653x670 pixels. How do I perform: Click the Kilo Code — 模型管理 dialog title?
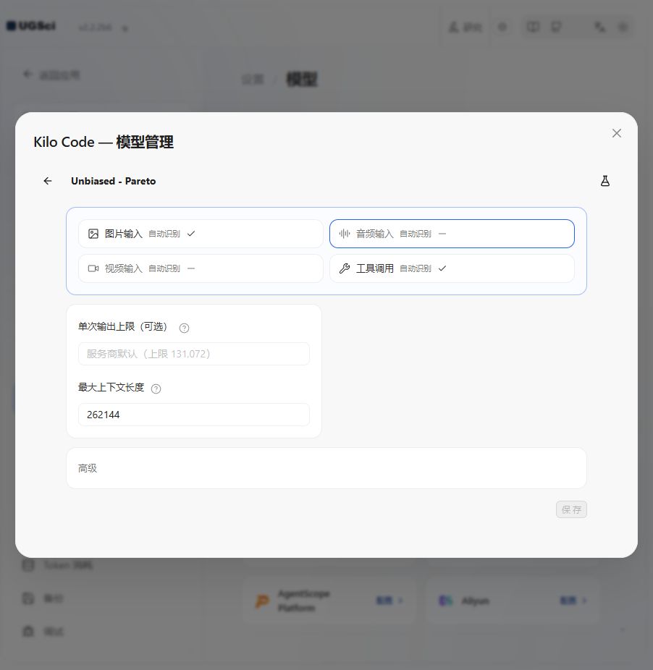point(104,142)
